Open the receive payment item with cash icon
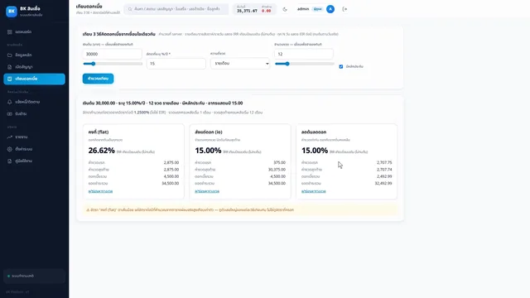The height and width of the screenshot is (298, 530). [x=34, y=114]
